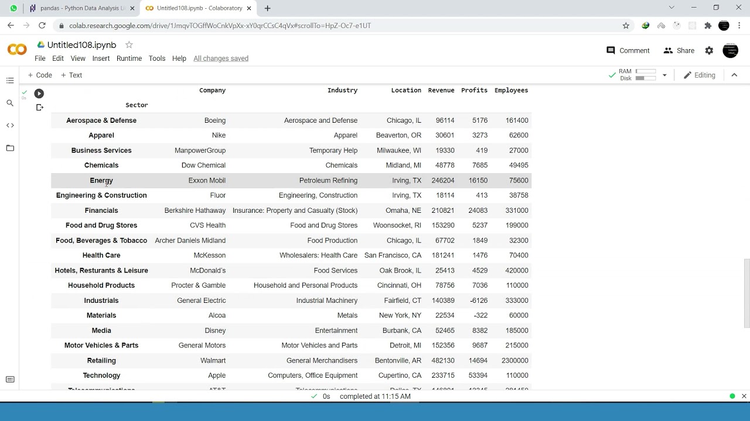Click the Employees column header
750x421 pixels.
click(x=512, y=91)
